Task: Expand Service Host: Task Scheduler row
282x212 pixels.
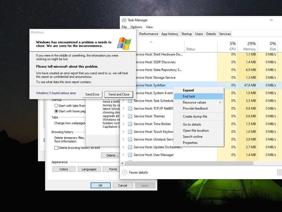Action: coord(123,101)
